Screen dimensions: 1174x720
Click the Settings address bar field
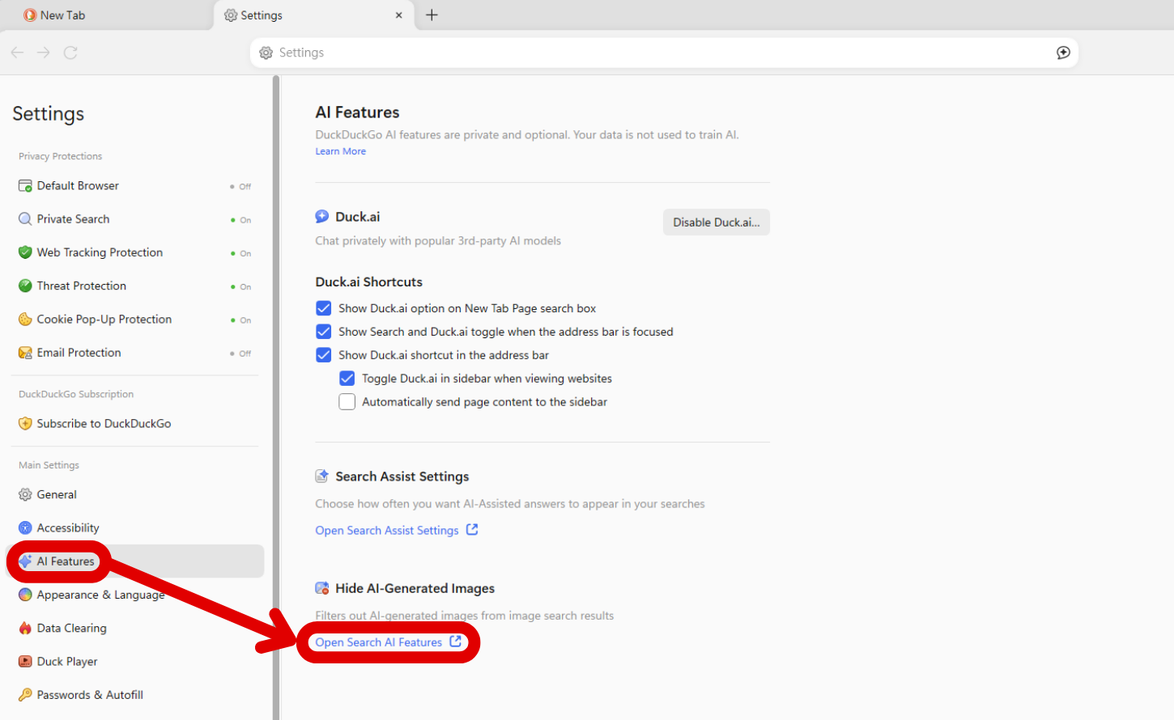pos(648,53)
